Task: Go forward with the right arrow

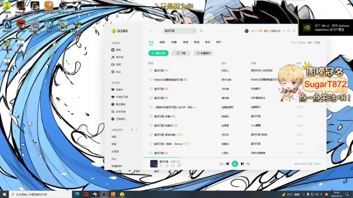Action: pyautogui.click(x=158, y=31)
